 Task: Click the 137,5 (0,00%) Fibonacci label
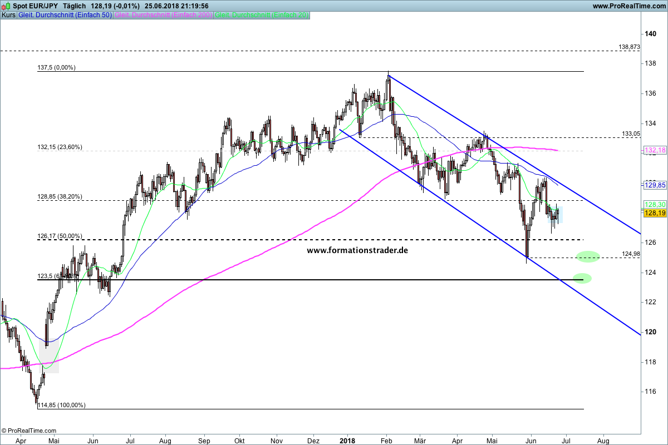click(x=56, y=67)
